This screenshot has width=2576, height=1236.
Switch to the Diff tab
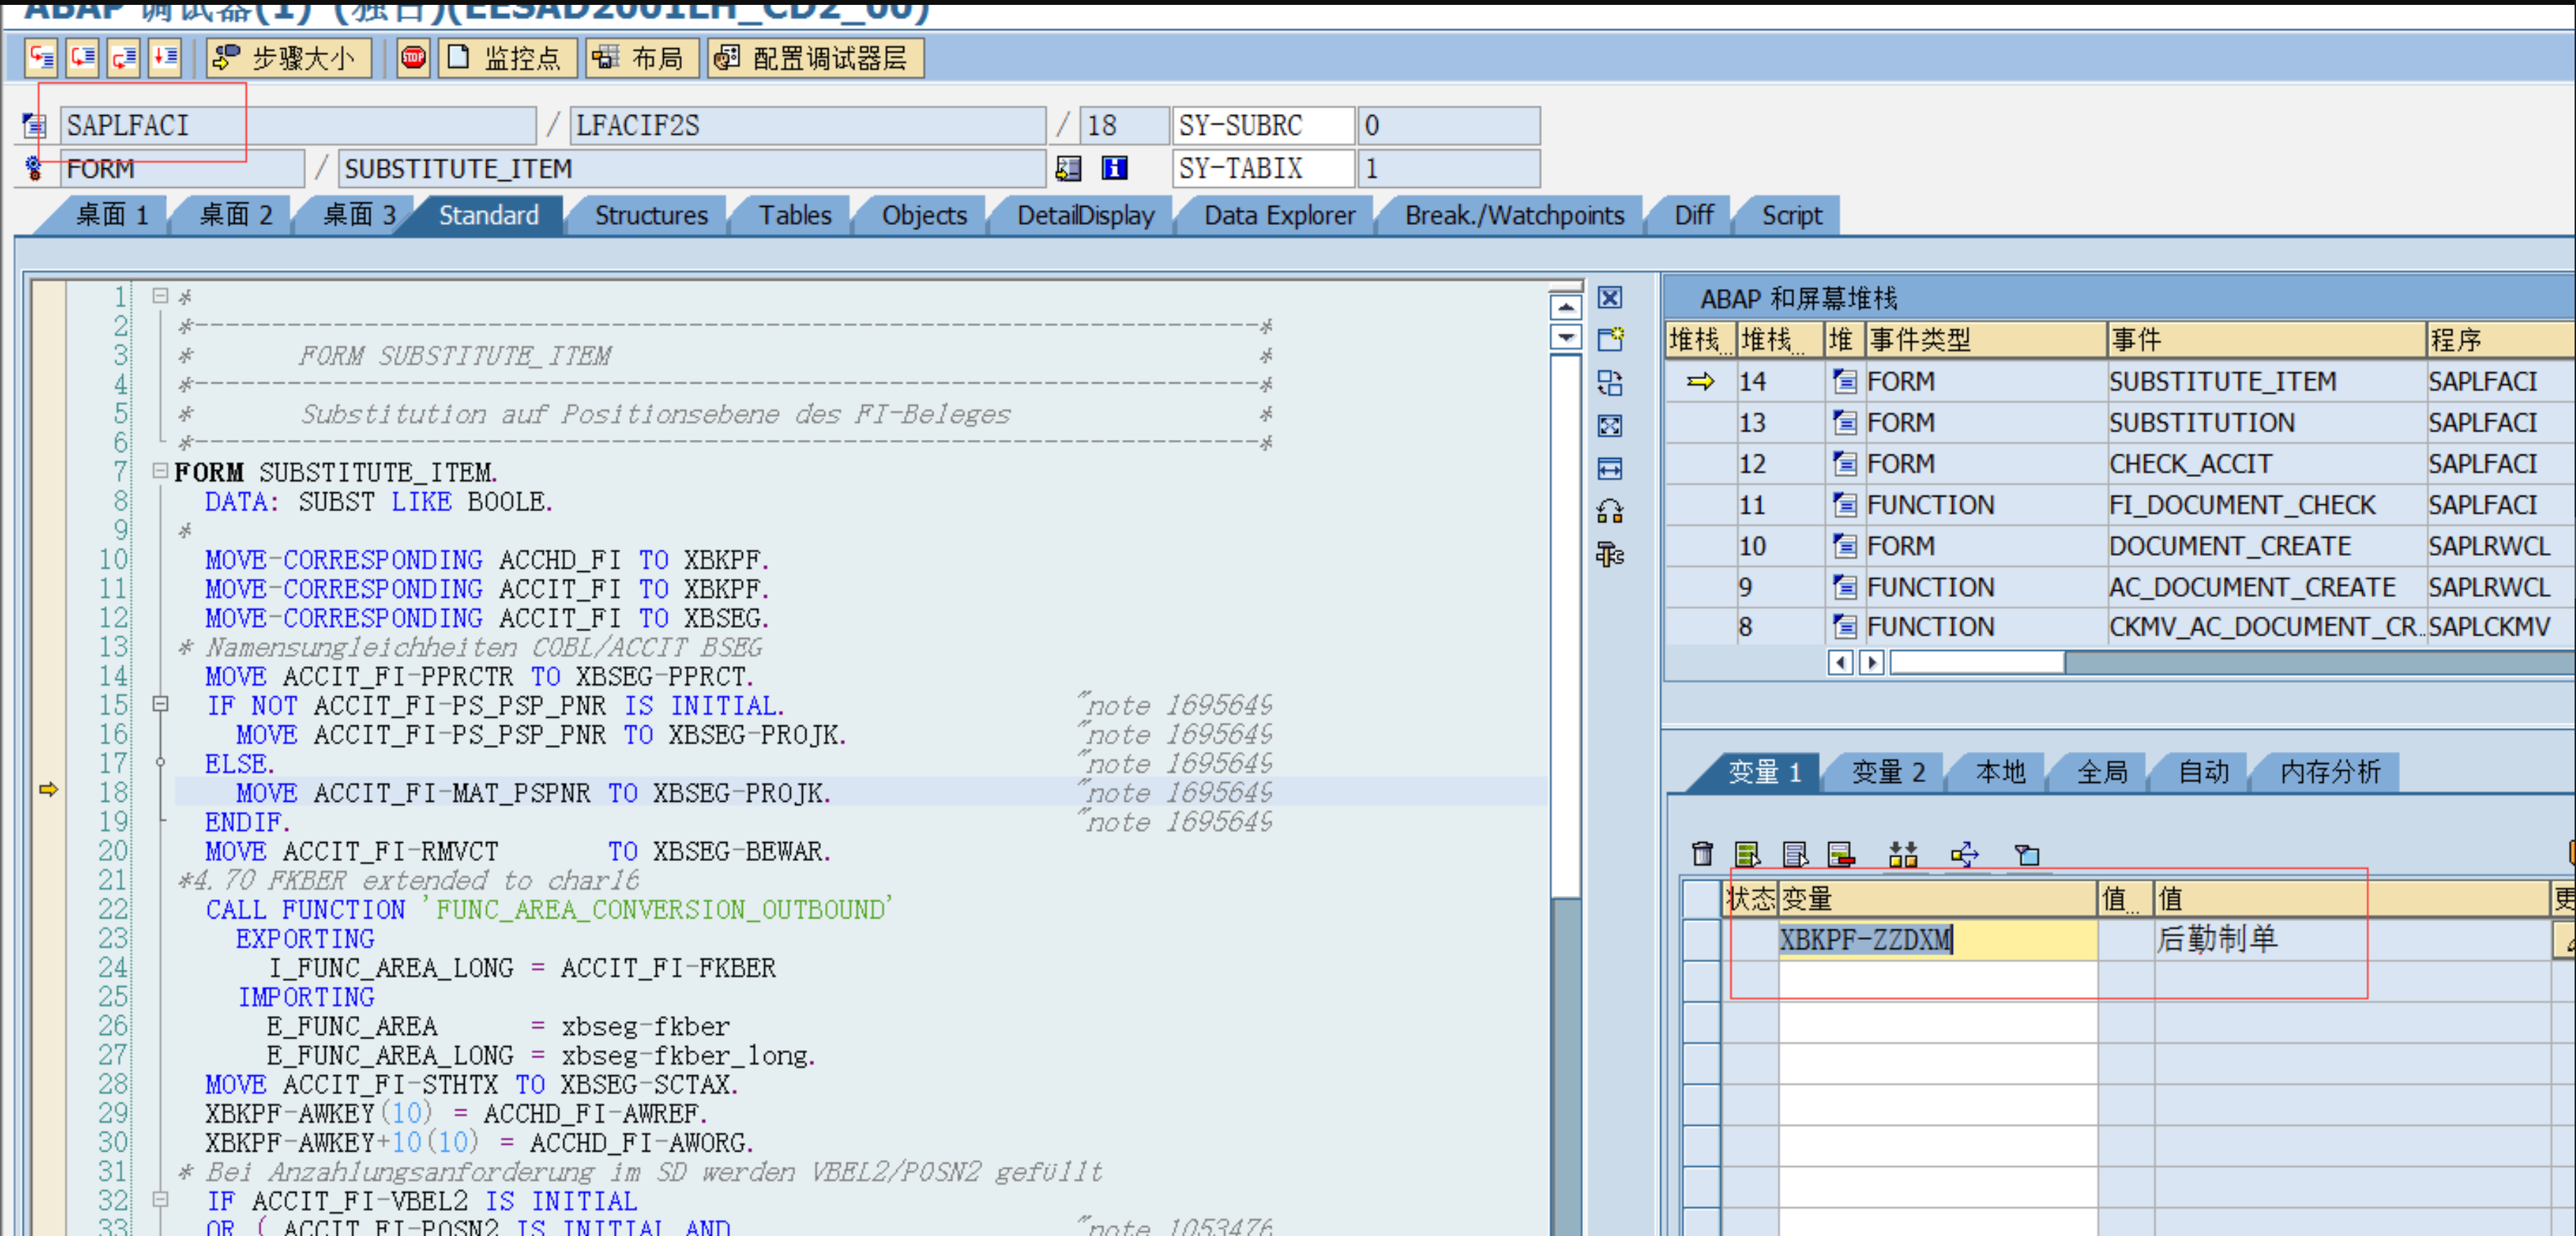point(1693,215)
